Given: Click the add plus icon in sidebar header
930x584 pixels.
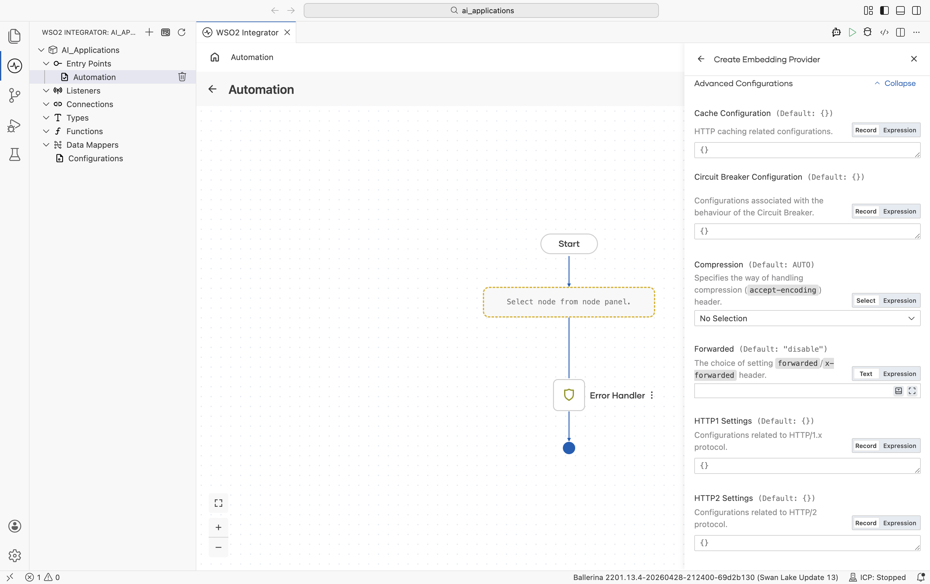Looking at the screenshot, I should [149, 32].
